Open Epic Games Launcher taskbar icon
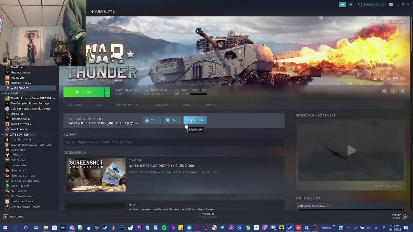This screenshot has height=232, width=413. click(x=97, y=228)
